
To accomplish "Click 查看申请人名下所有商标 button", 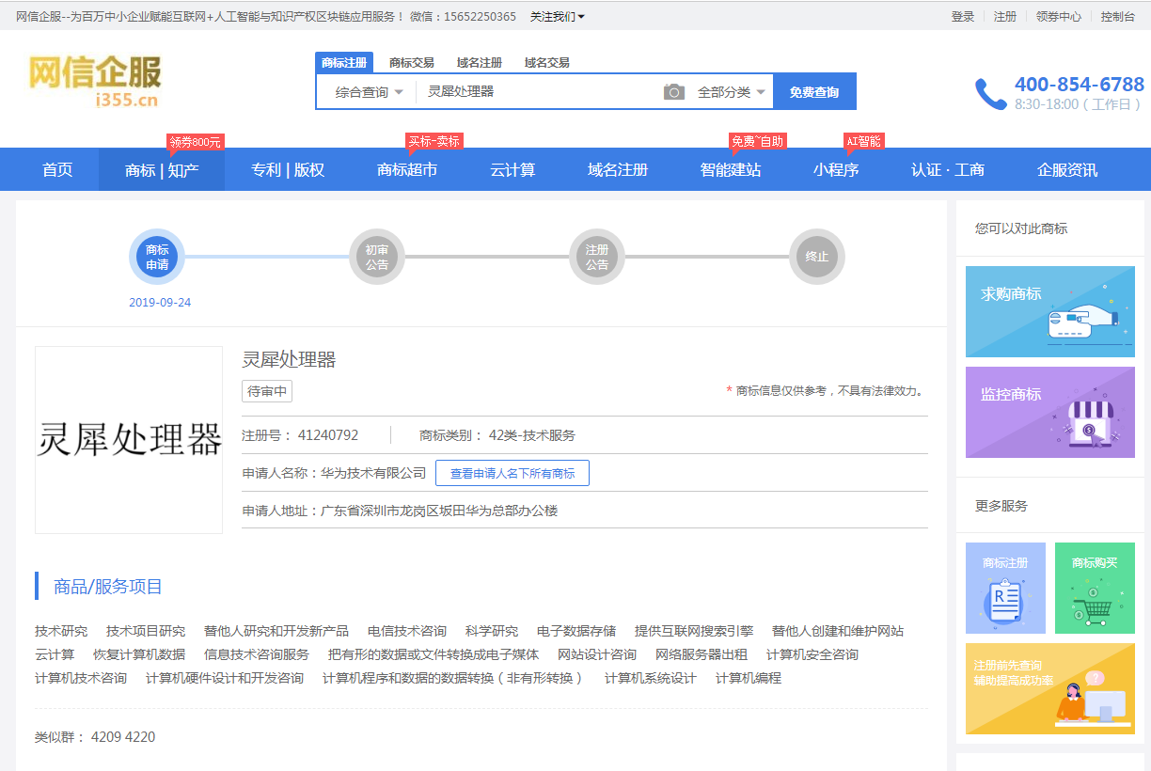I will point(512,473).
